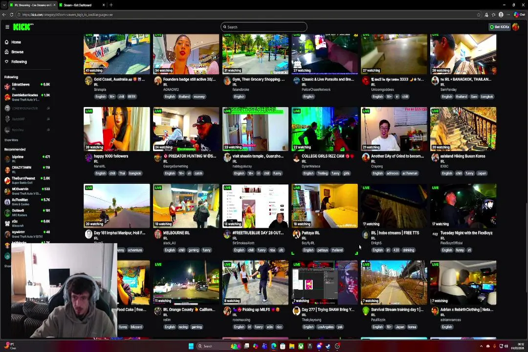Click LosAngeles tag under Day 277 stream

[x=325, y=327]
